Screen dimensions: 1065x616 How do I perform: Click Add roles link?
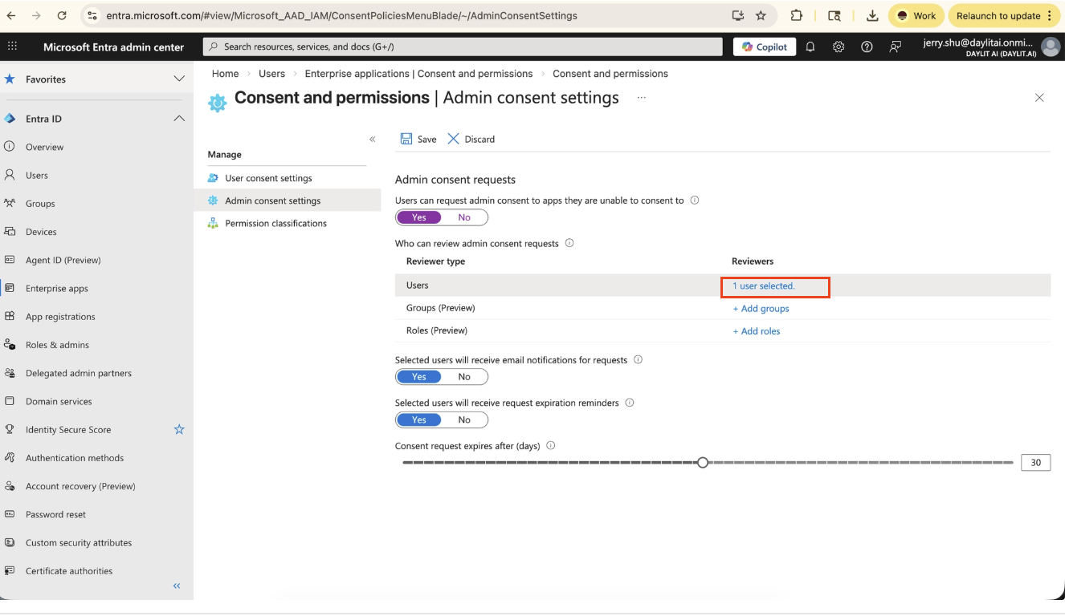click(756, 330)
